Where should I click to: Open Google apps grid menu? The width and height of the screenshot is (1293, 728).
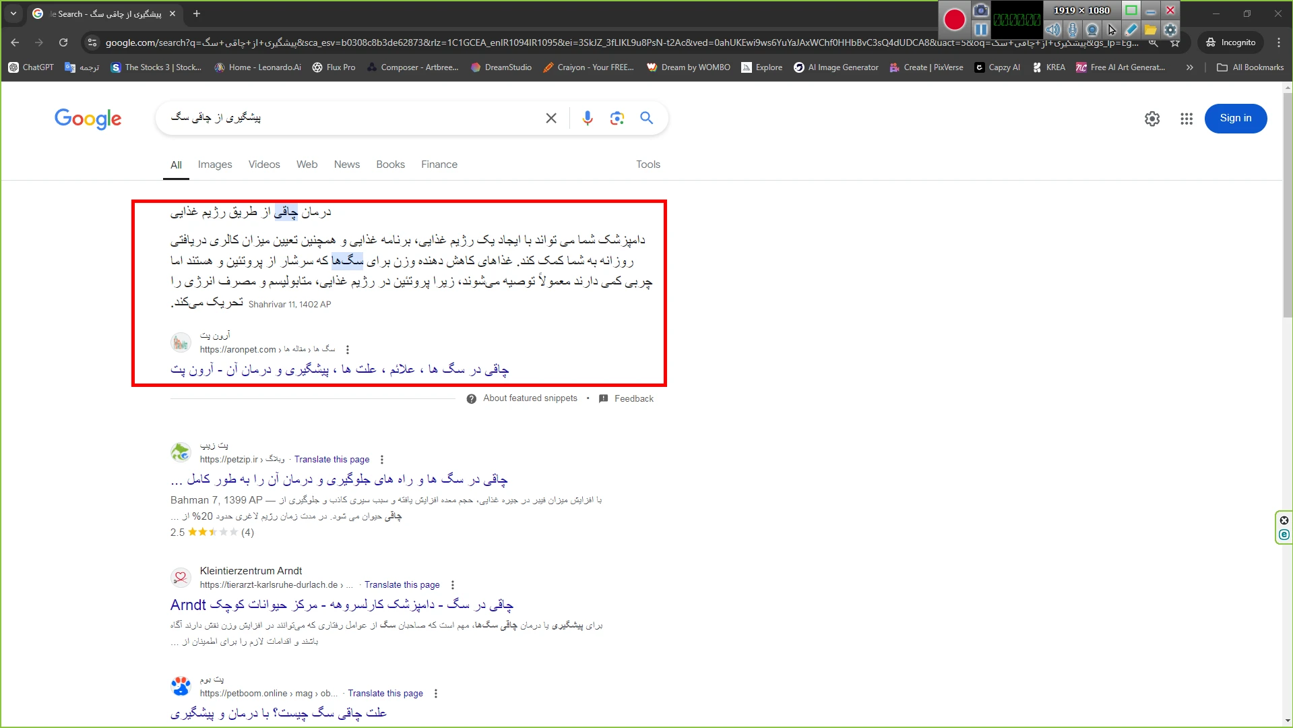(1187, 119)
